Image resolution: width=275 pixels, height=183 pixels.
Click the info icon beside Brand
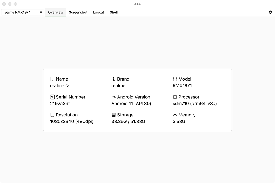click(114, 79)
